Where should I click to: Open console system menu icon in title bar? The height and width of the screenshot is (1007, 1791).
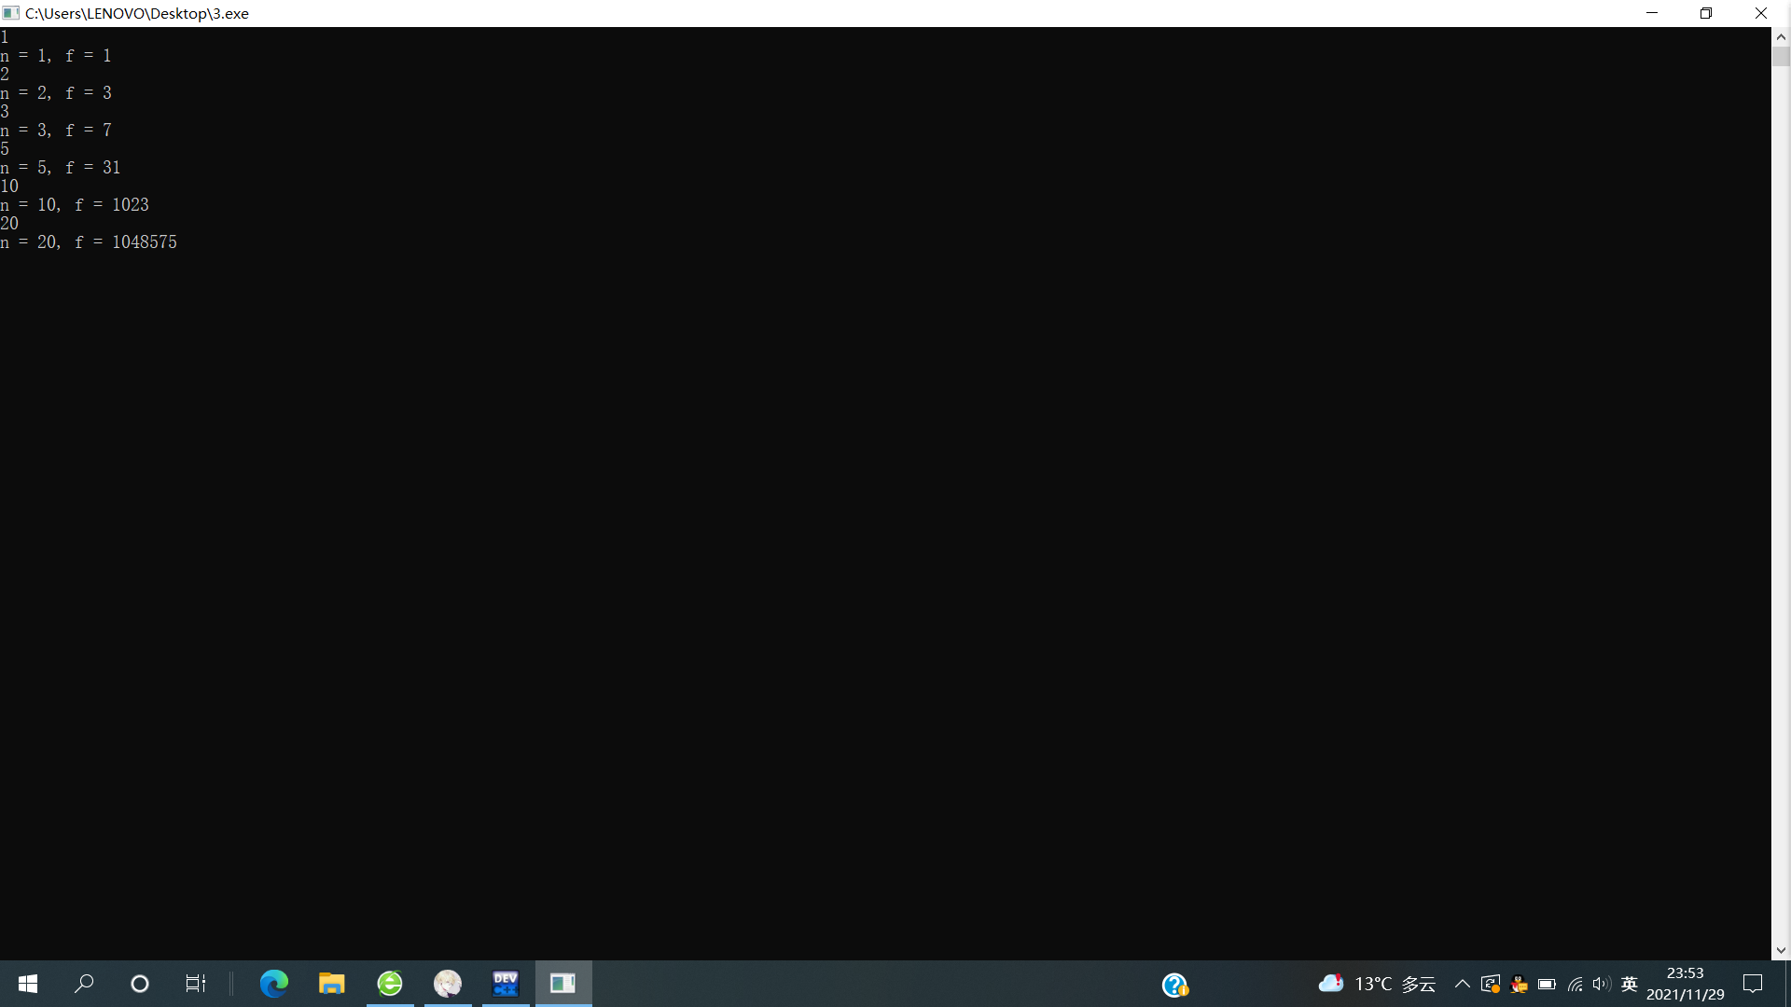(11, 13)
